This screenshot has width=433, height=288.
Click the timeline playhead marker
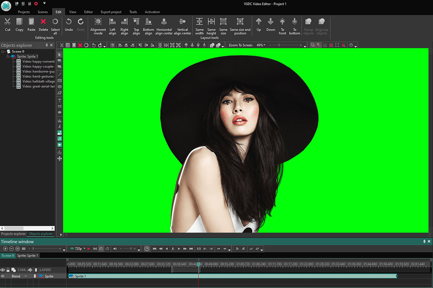[x=198, y=264]
